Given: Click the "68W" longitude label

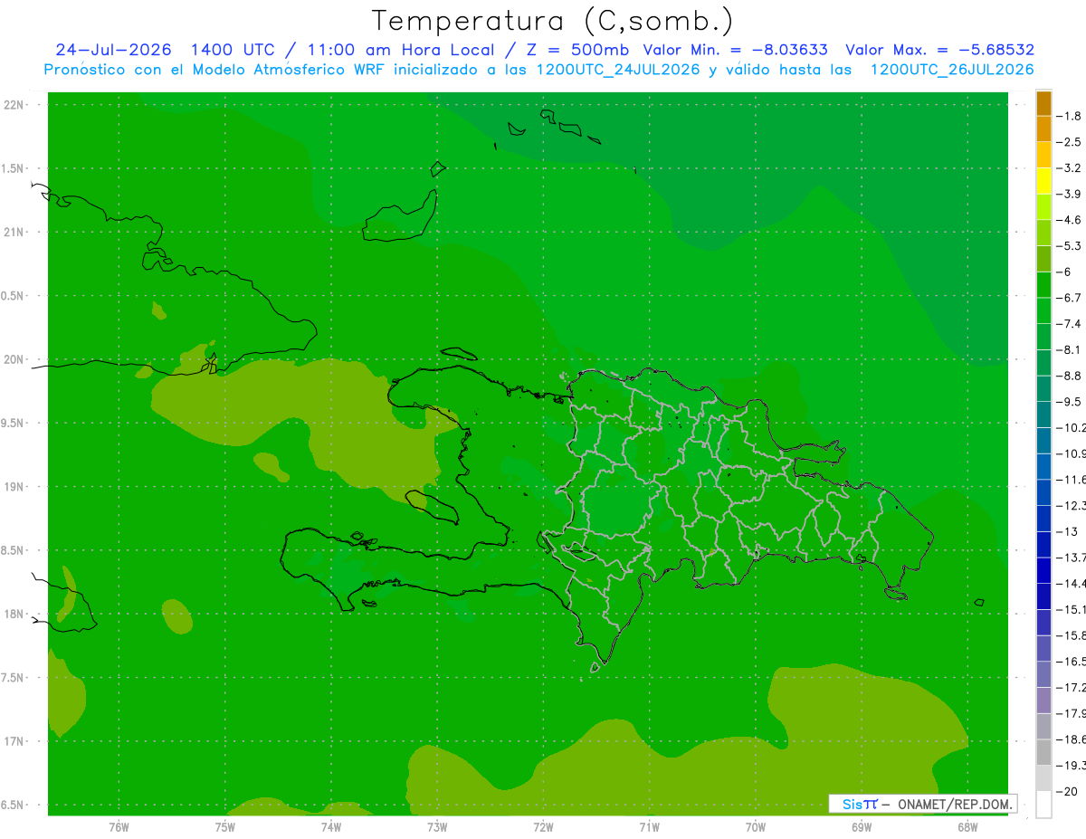Looking at the screenshot, I should [967, 827].
